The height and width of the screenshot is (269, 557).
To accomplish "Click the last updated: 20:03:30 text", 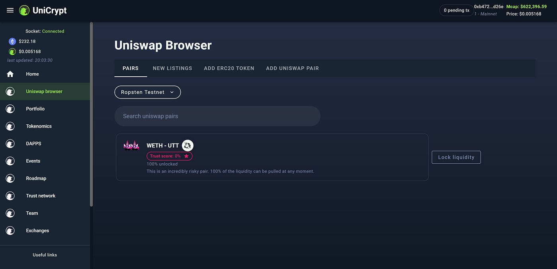I will click(x=30, y=60).
